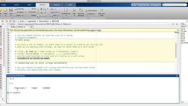Click the help question mark icon
The image size is (188, 106).
[160, 5]
